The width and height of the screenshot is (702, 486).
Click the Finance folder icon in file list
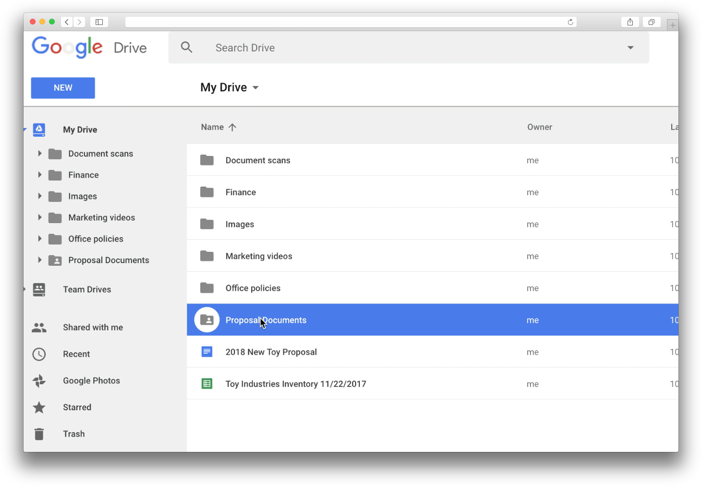207,192
